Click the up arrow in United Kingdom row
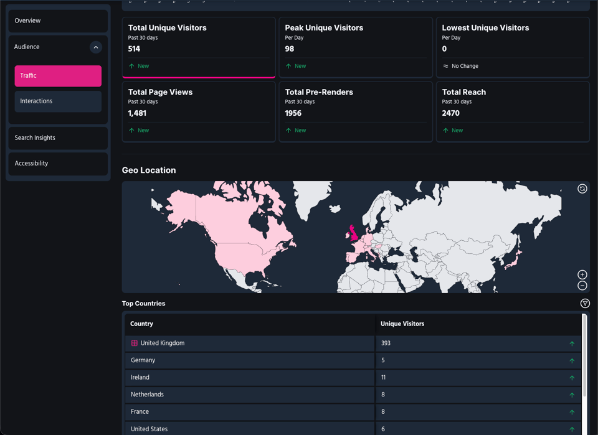The height and width of the screenshot is (435, 598). 572,344
